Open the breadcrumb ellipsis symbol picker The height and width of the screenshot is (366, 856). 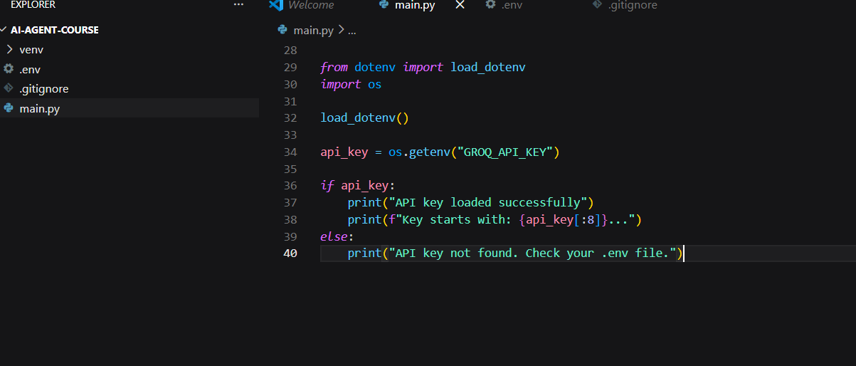tap(352, 31)
